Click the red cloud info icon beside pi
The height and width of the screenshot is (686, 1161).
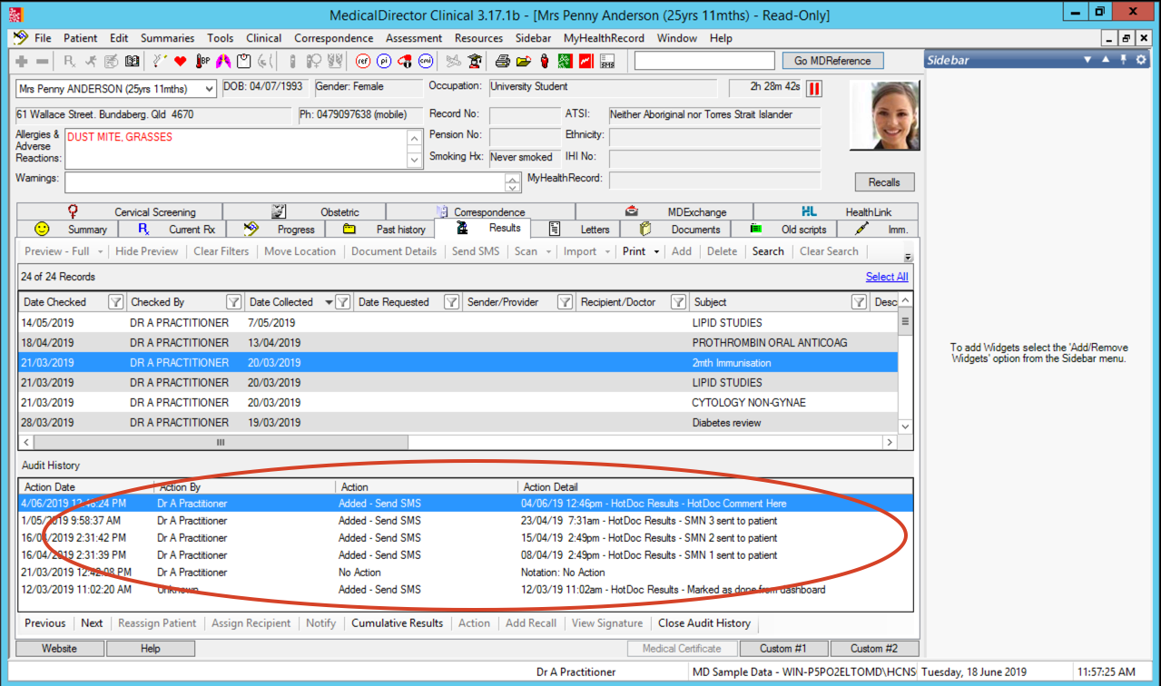pos(405,61)
